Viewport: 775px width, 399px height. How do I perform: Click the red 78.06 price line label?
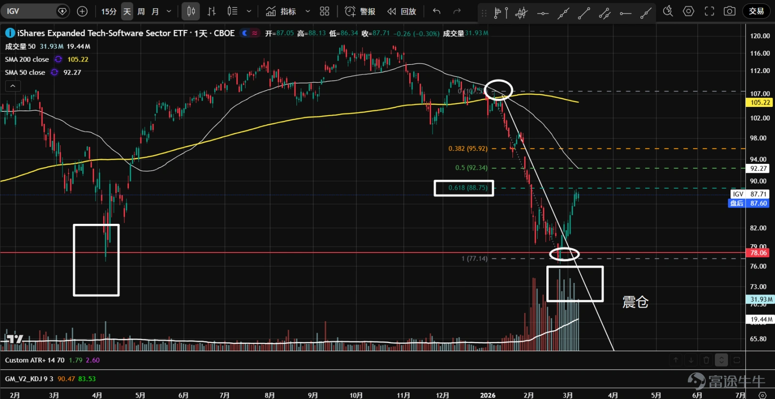point(758,253)
